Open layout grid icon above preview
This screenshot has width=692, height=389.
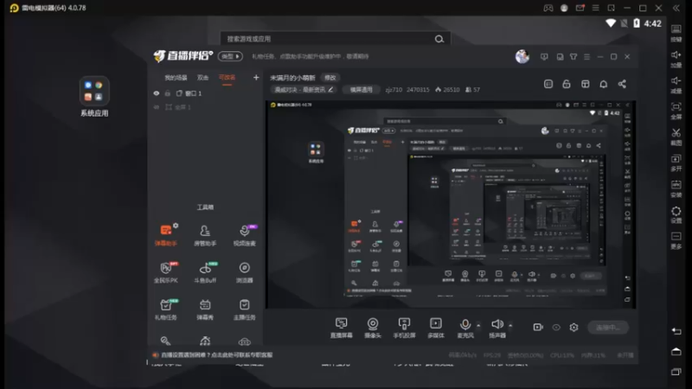(586, 84)
